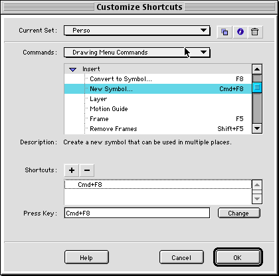
Task: Select the Motion Guide command
Action: 158,109
